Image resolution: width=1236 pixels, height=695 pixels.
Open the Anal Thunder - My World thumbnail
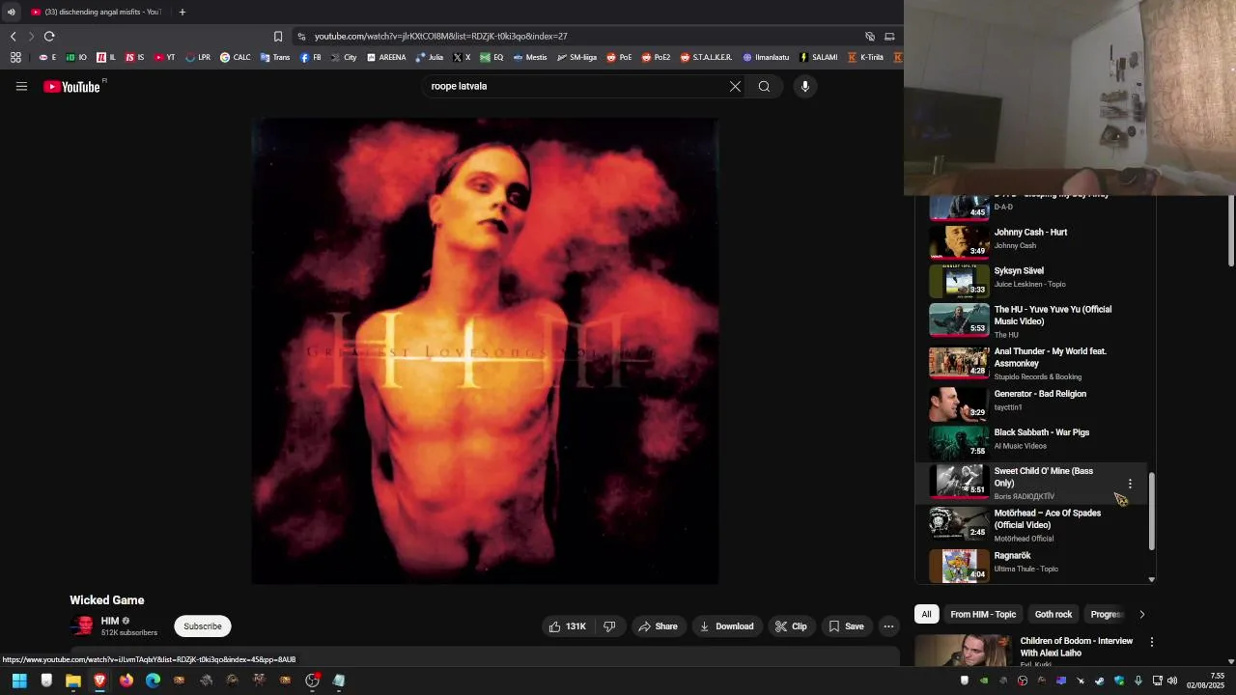click(959, 363)
